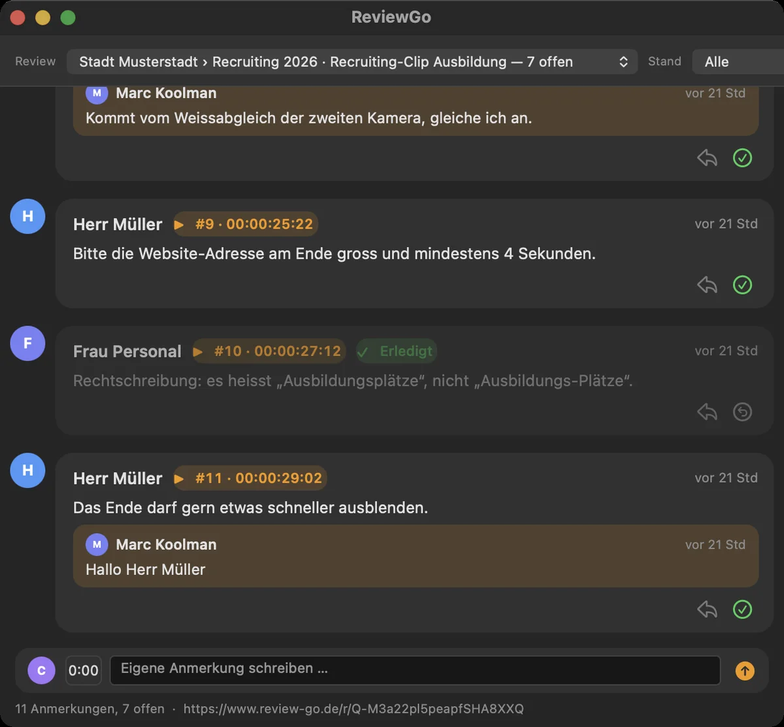Open the Review project selection dropdown
Image resolution: width=784 pixels, height=727 pixels.
[352, 61]
